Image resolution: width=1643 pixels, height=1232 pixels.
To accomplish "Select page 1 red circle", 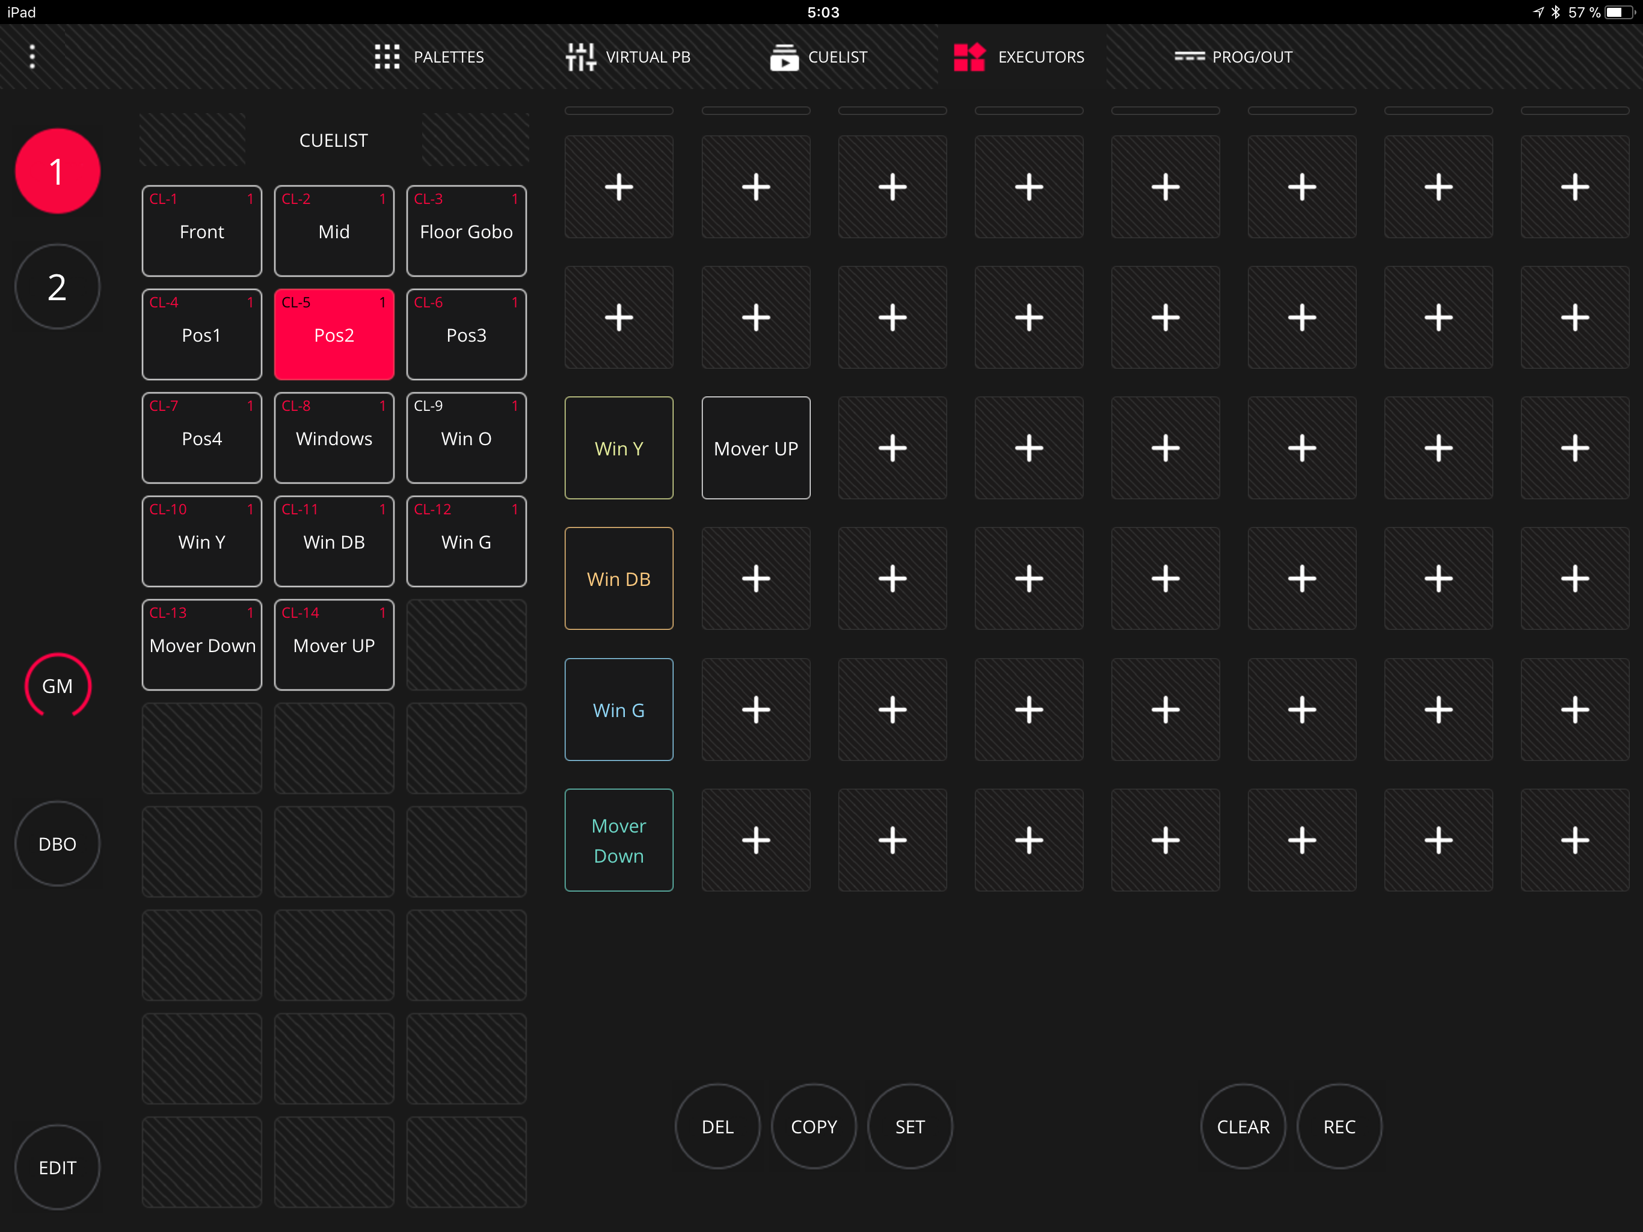I will click(57, 171).
